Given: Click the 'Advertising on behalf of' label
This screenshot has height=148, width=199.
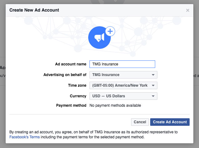Looking at the screenshot, I should pos(65,75).
